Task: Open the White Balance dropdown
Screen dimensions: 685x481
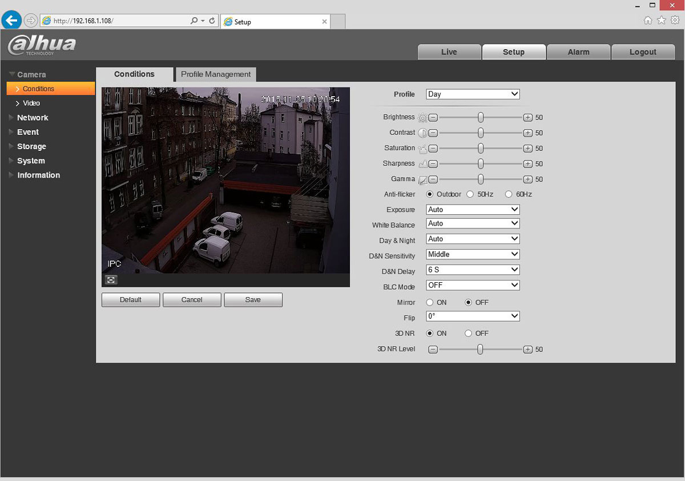Action: click(x=473, y=223)
